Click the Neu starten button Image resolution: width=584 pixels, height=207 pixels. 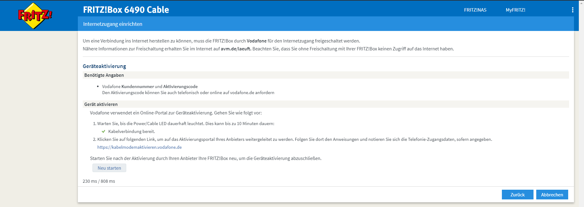coord(109,168)
